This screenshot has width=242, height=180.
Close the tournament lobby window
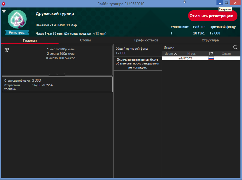point(235,3)
